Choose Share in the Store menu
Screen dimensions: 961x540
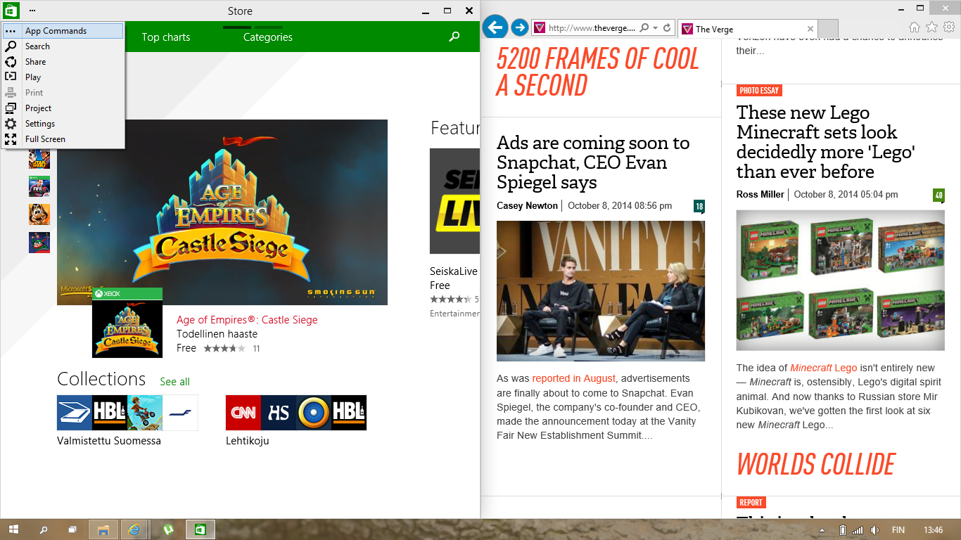click(x=35, y=62)
